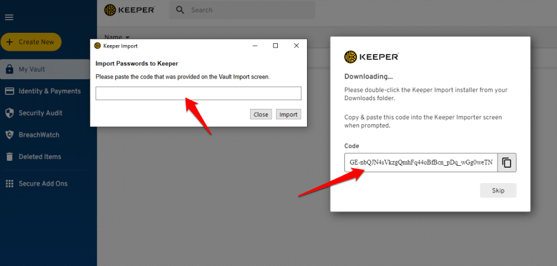Maximize the Keeper Import window

(x=275, y=45)
